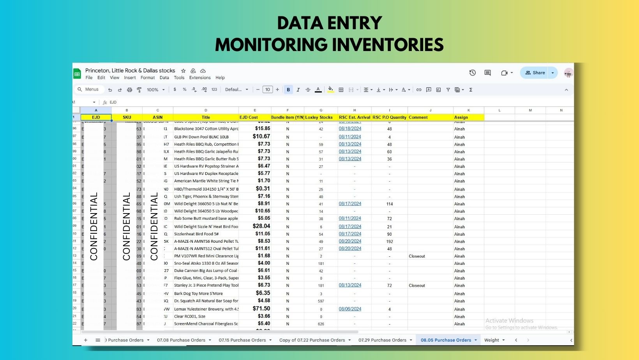The height and width of the screenshot is (360, 639).
Task: Open Functions sigma menu
Action: click(x=471, y=90)
